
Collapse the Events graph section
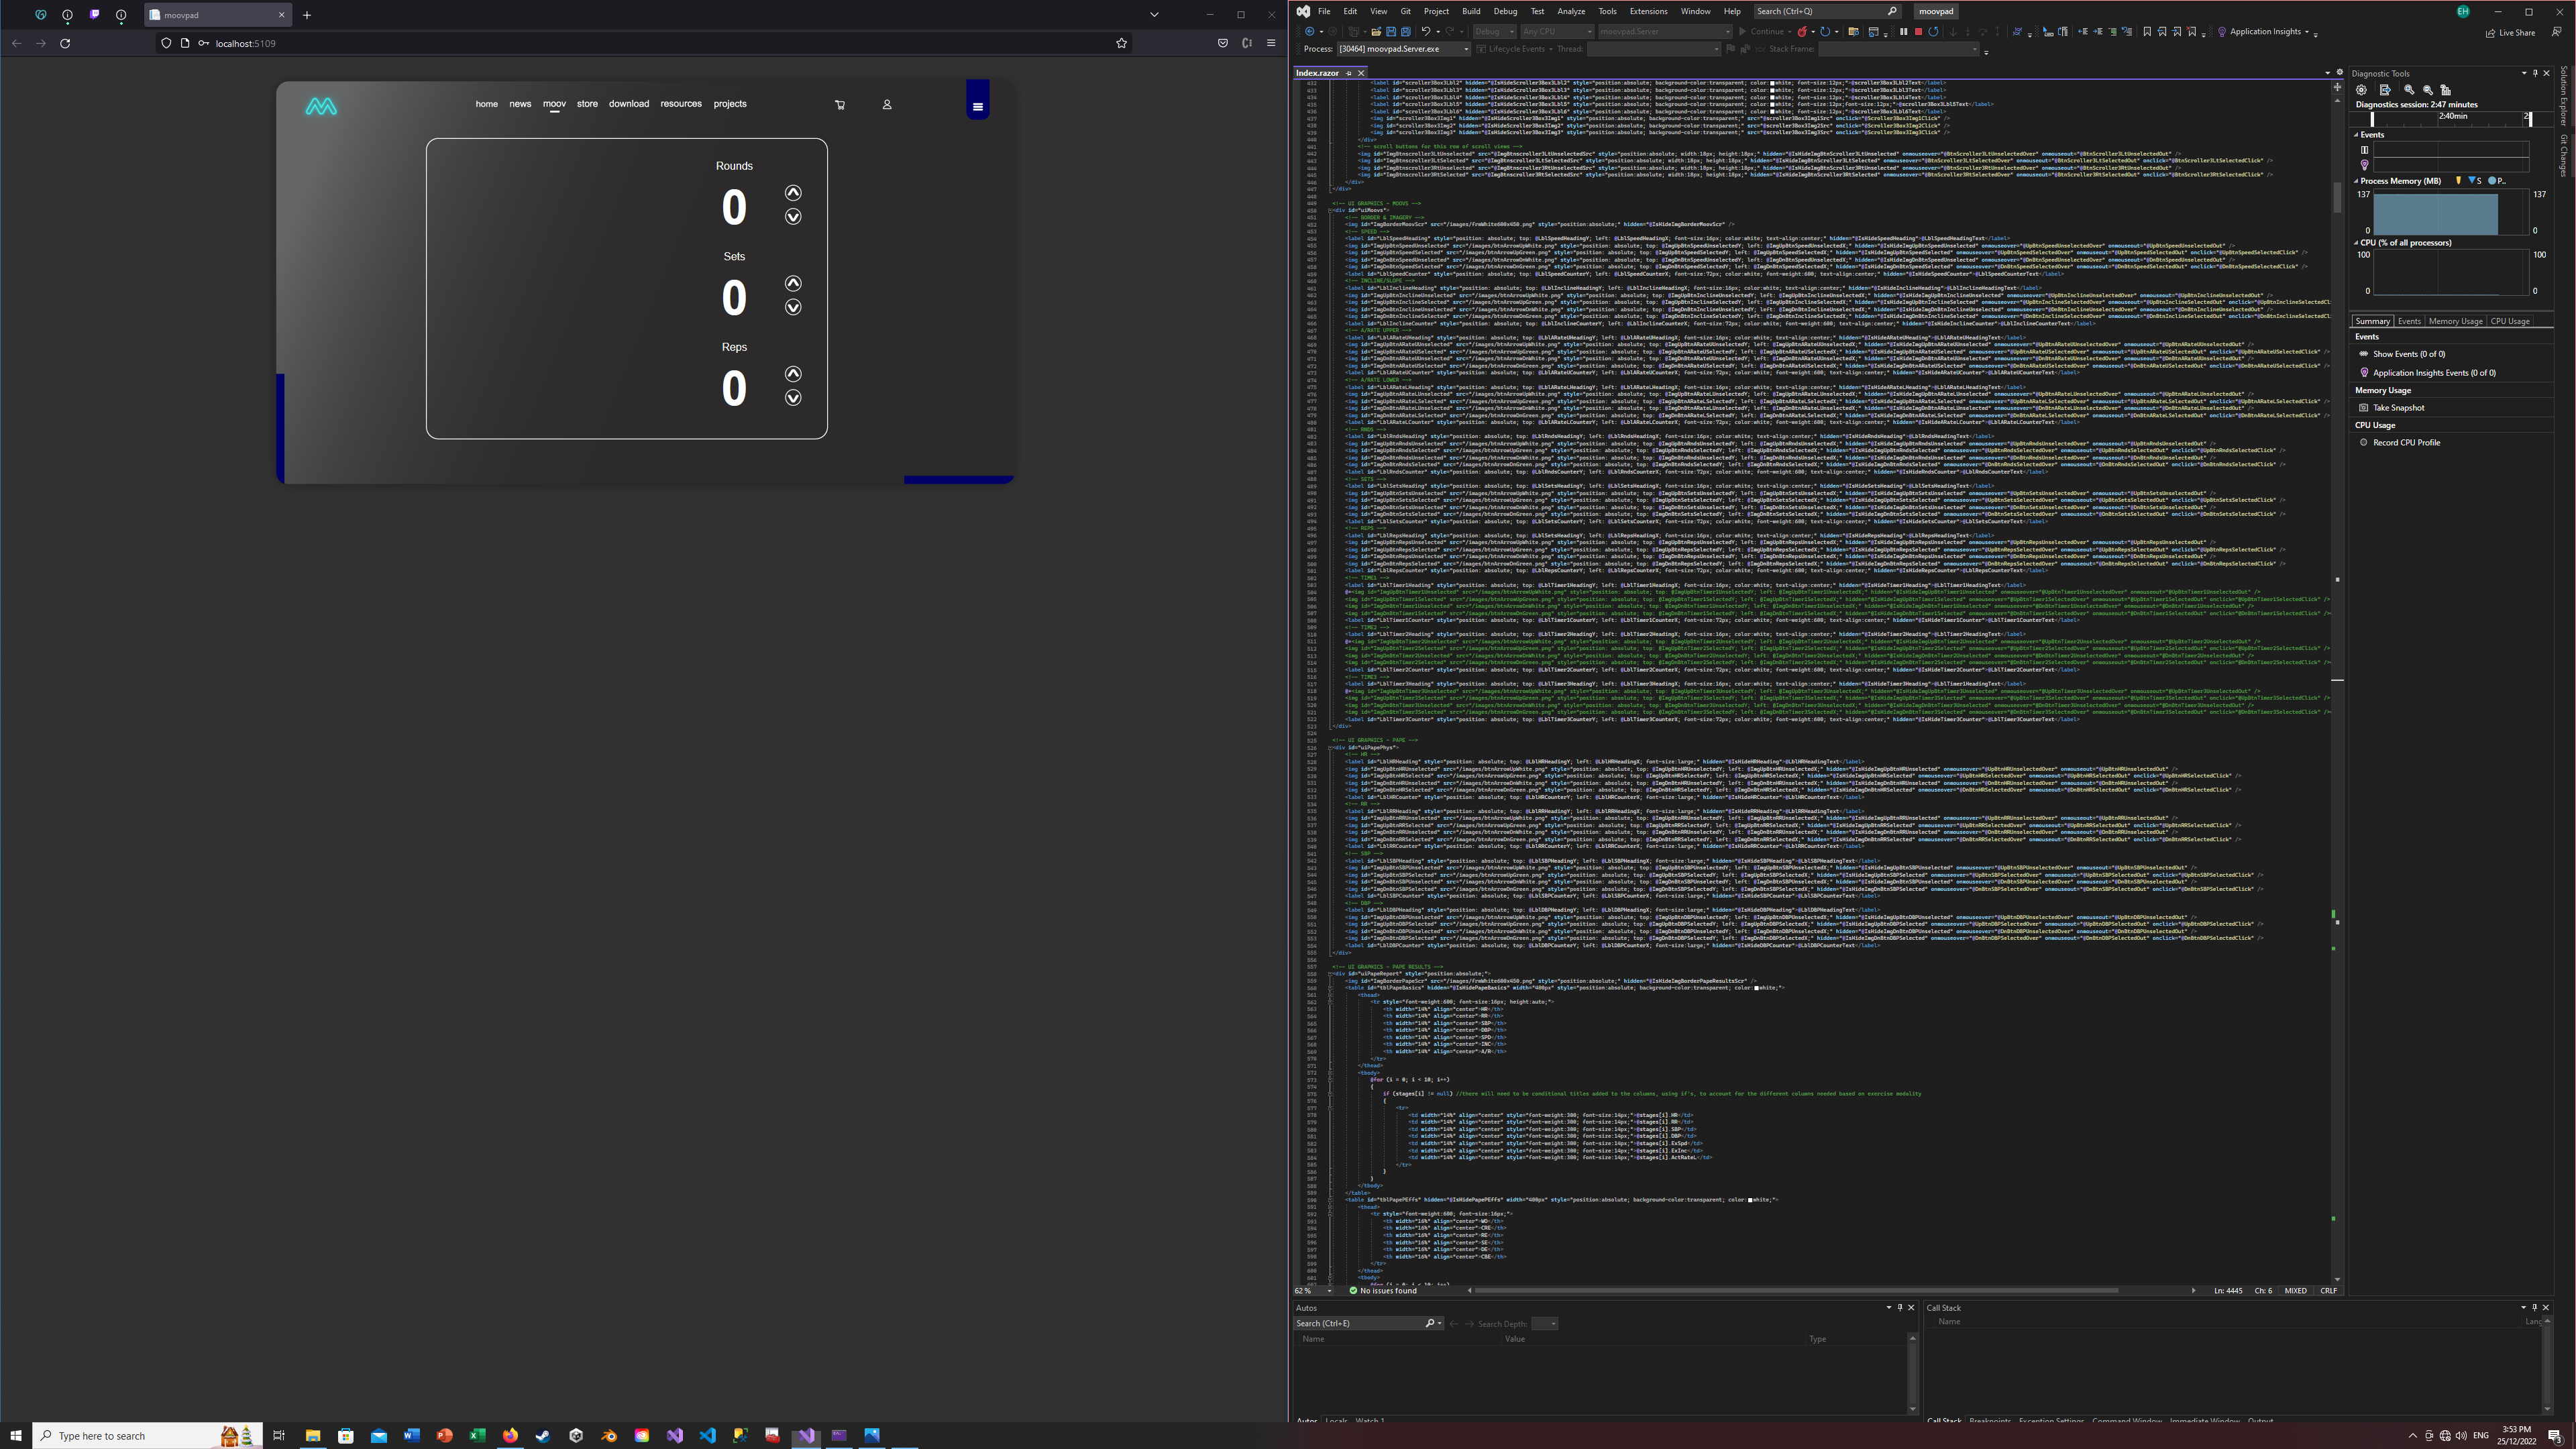(2356, 135)
